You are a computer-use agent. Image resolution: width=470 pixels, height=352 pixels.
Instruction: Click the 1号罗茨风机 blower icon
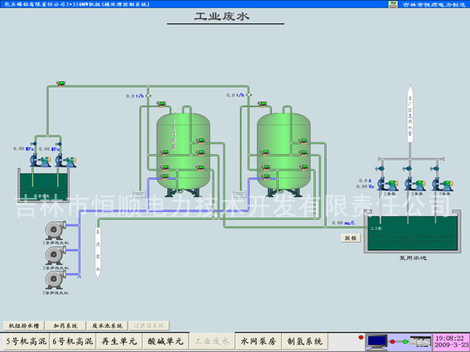[53, 231]
